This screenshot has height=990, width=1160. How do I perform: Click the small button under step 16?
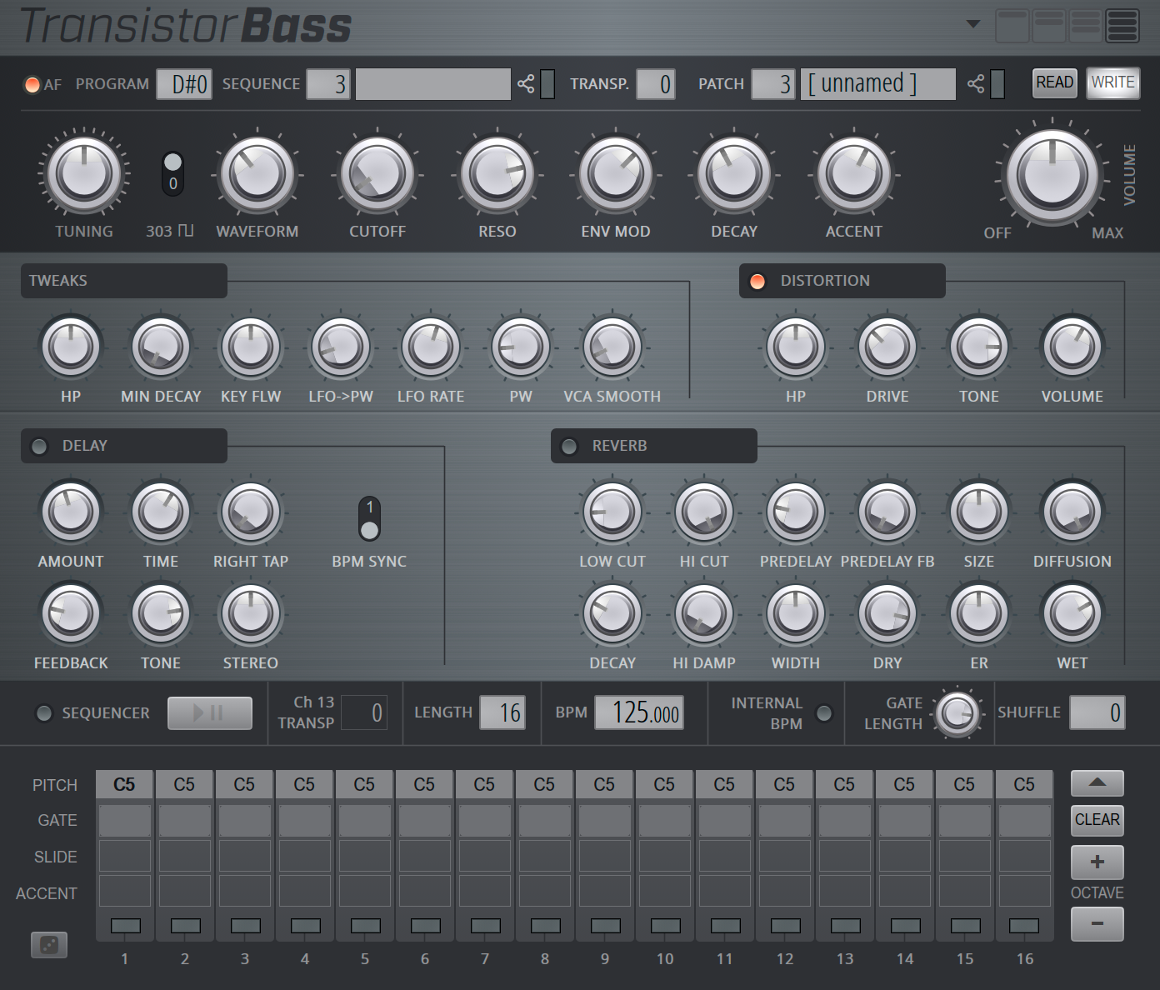[x=1024, y=926]
